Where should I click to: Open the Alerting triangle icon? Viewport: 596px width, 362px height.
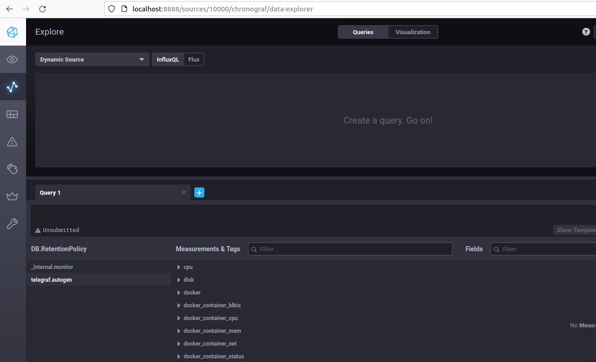(13, 141)
